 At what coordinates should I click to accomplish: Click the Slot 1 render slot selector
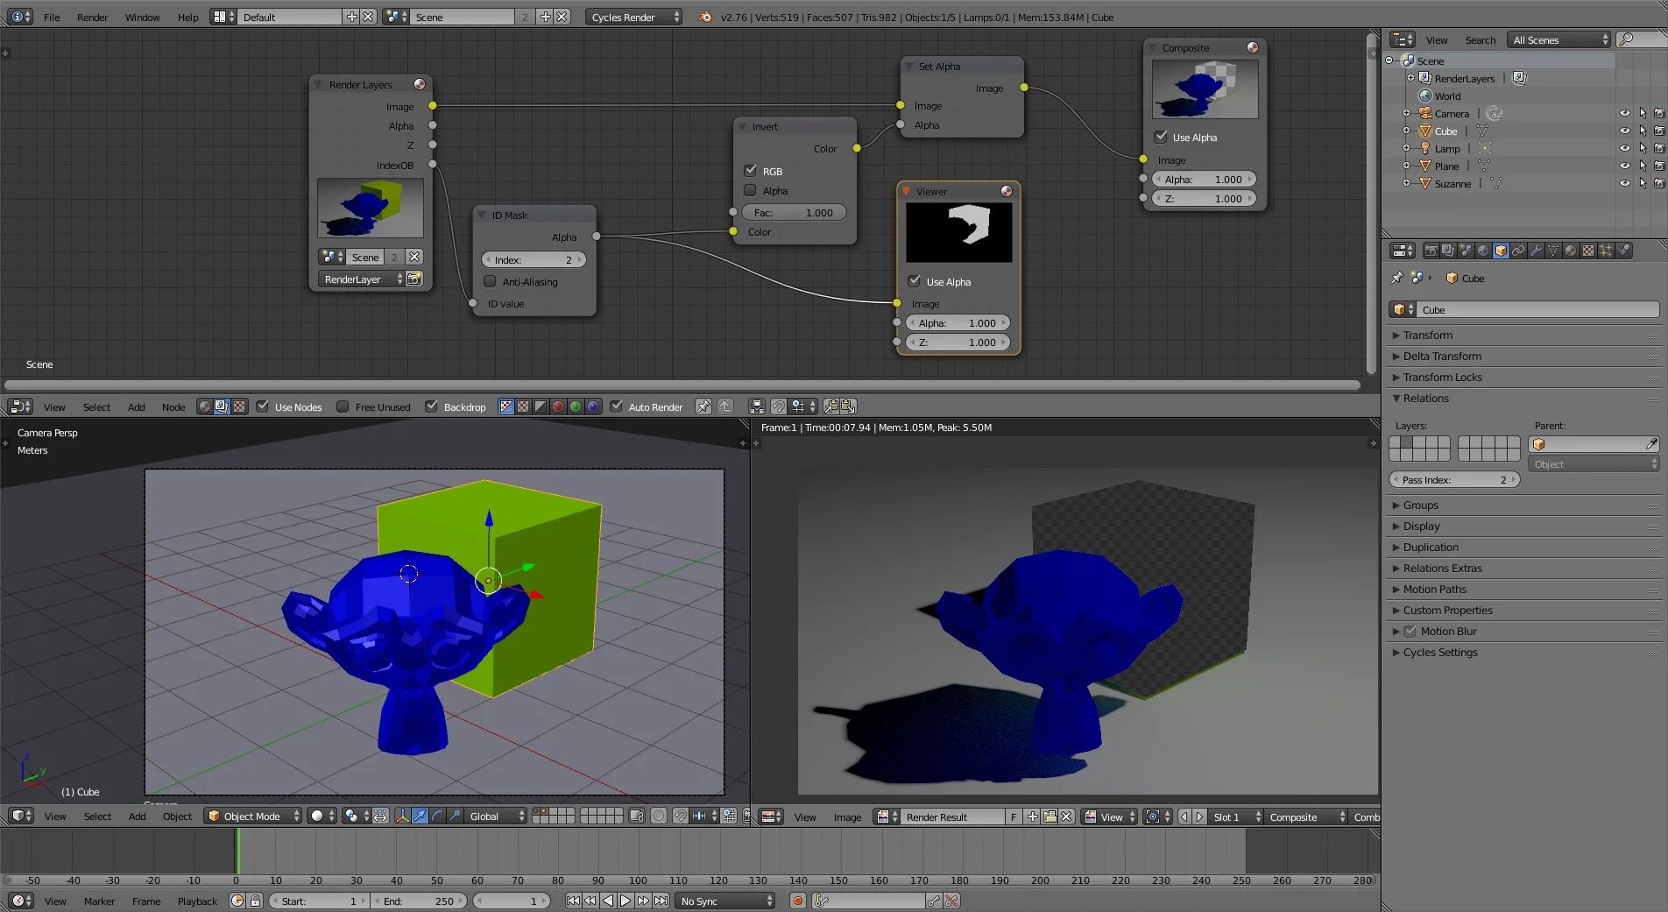point(1236,817)
